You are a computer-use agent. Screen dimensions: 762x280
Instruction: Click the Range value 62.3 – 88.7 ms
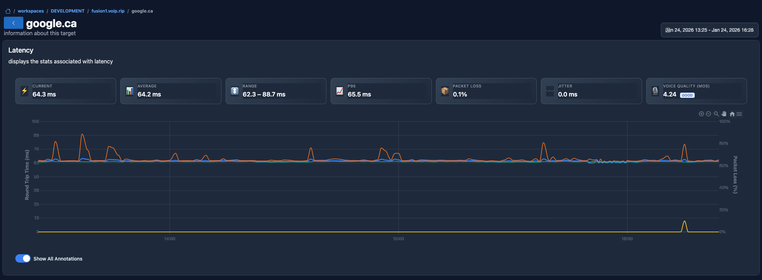[x=264, y=94]
